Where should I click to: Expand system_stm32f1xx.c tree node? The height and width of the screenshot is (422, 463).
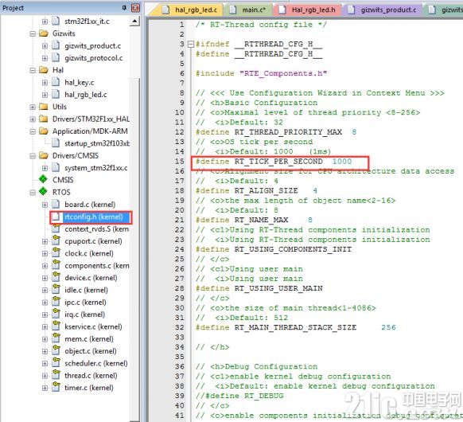click(x=45, y=168)
